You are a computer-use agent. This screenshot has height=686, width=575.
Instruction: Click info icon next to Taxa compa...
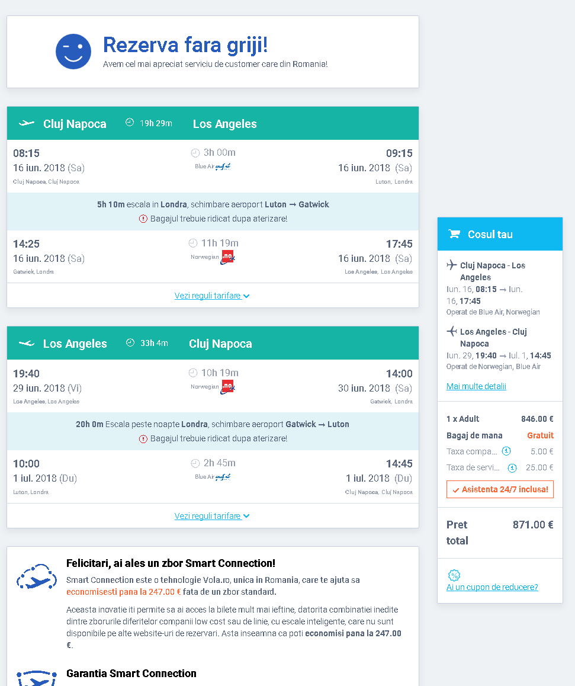(506, 451)
